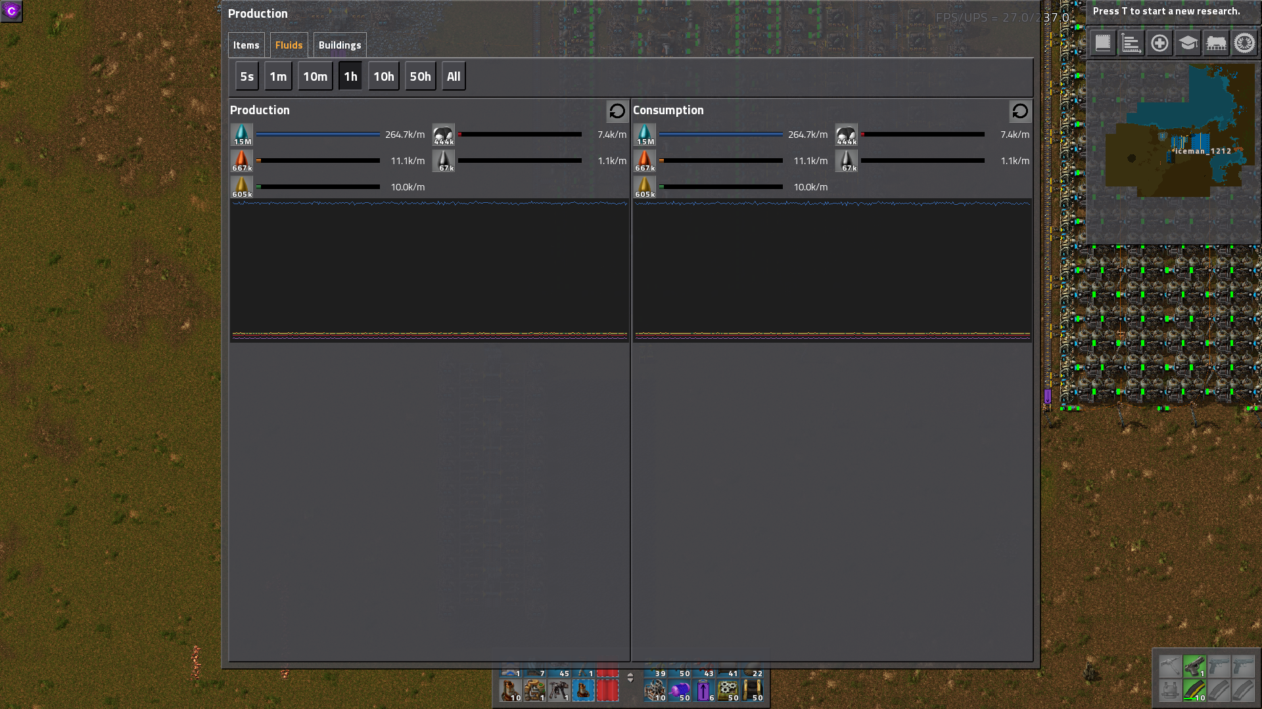Screen dimensions: 1262x709
Task: Click the circled plus bonuses icon
Action: point(1159,43)
